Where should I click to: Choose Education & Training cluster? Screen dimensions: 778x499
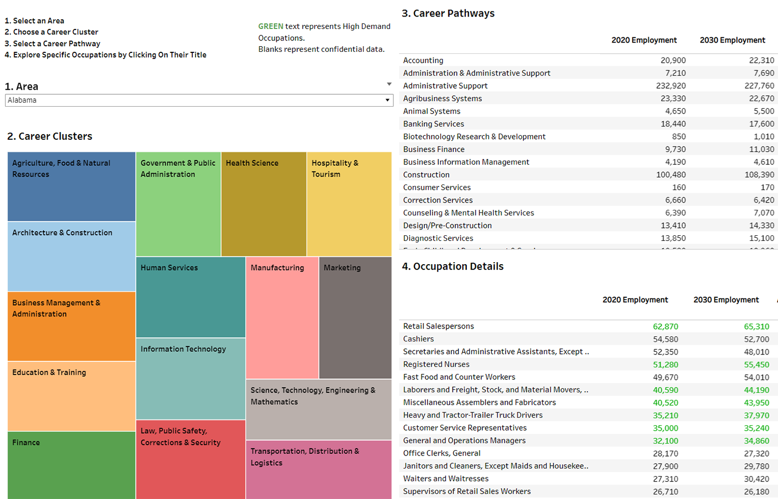click(72, 396)
